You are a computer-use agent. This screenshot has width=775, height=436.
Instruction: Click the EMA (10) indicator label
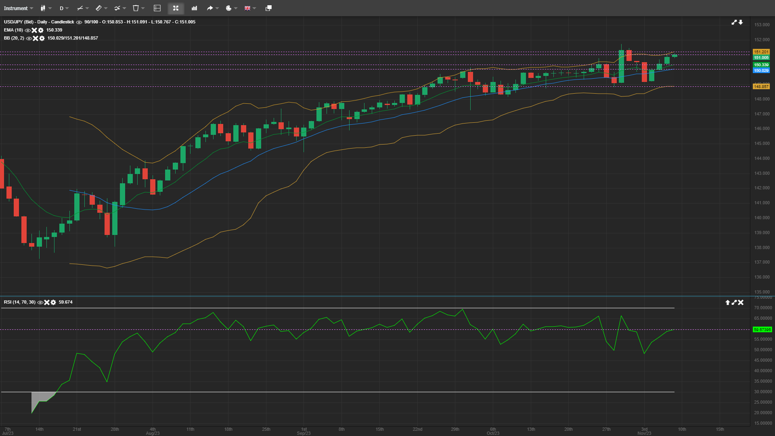pos(13,30)
